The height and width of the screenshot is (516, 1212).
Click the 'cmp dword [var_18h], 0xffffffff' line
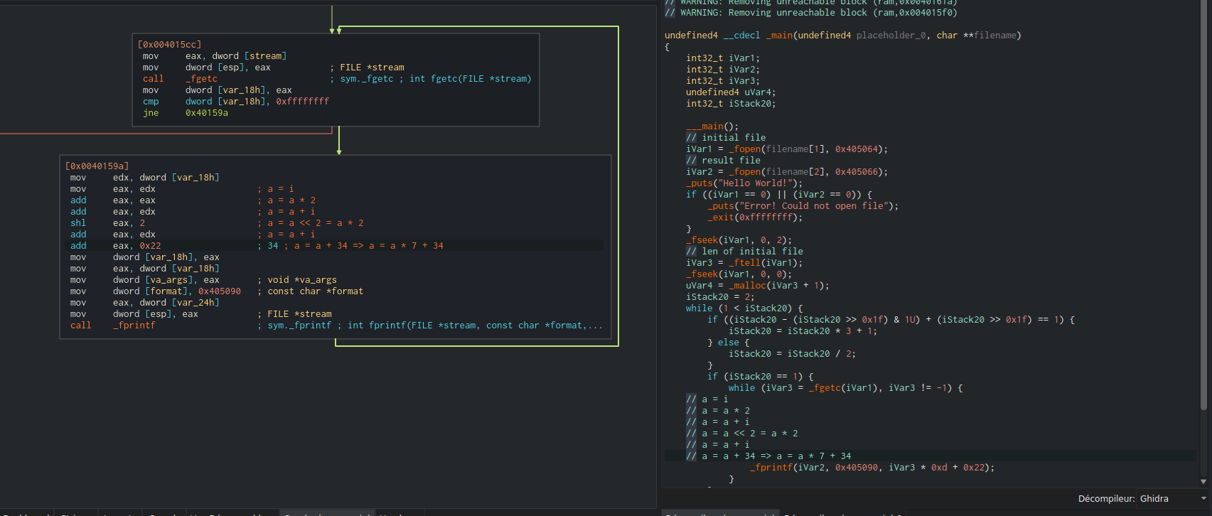[x=236, y=101]
